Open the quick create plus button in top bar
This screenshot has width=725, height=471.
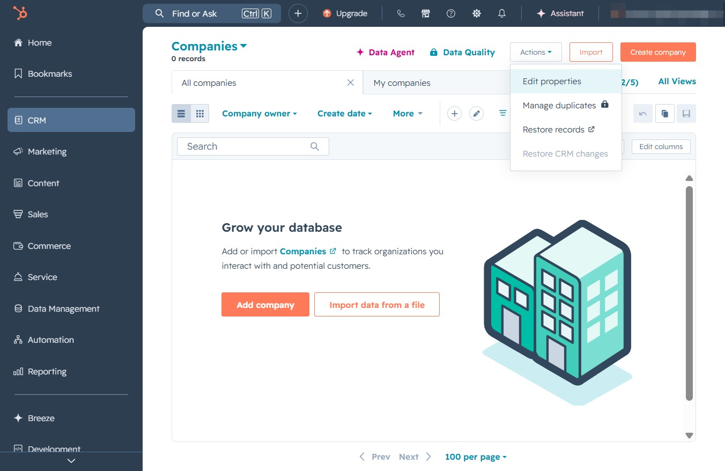point(298,13)
